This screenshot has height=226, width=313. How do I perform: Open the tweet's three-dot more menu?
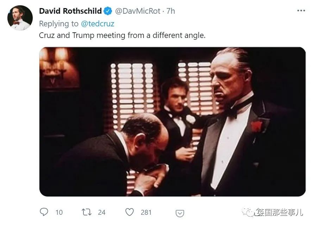tap(301, 11)
